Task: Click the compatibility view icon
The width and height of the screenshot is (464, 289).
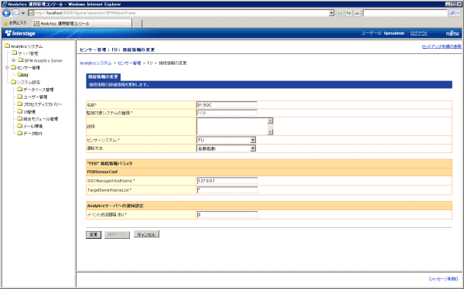Action: point(340,13)
